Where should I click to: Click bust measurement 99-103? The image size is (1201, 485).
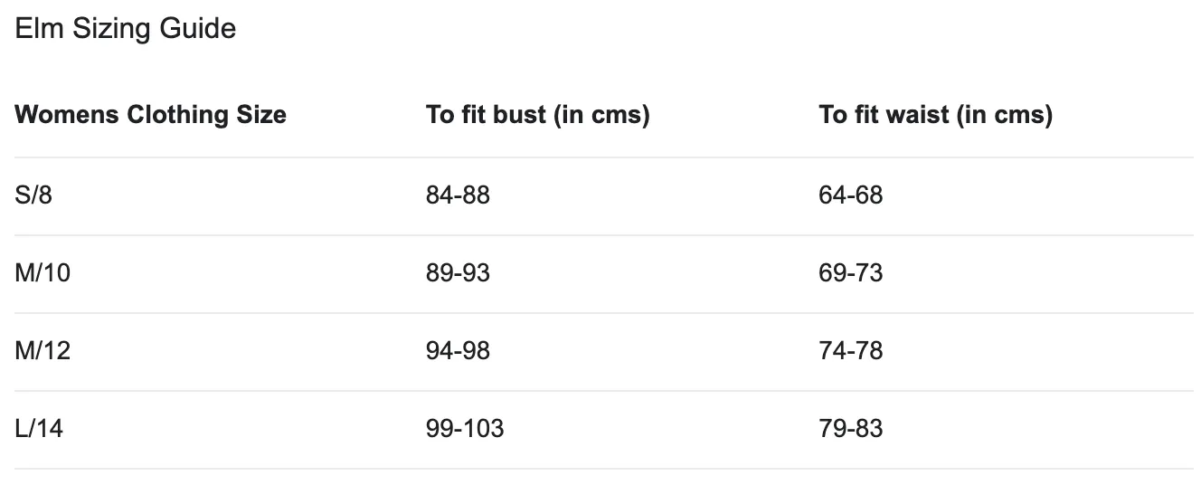point(465,429)
